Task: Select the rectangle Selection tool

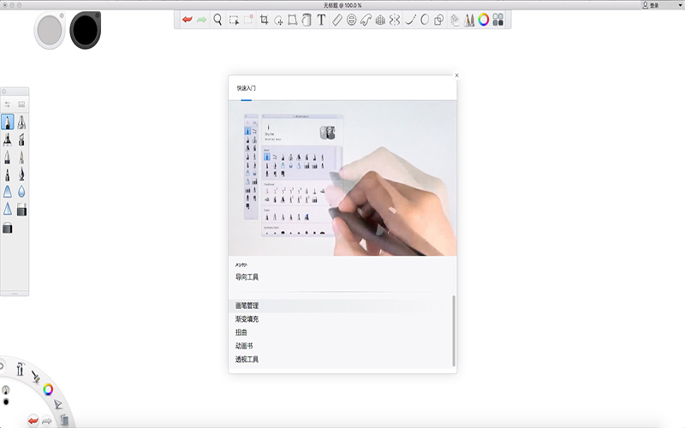Action: point(234,20)
